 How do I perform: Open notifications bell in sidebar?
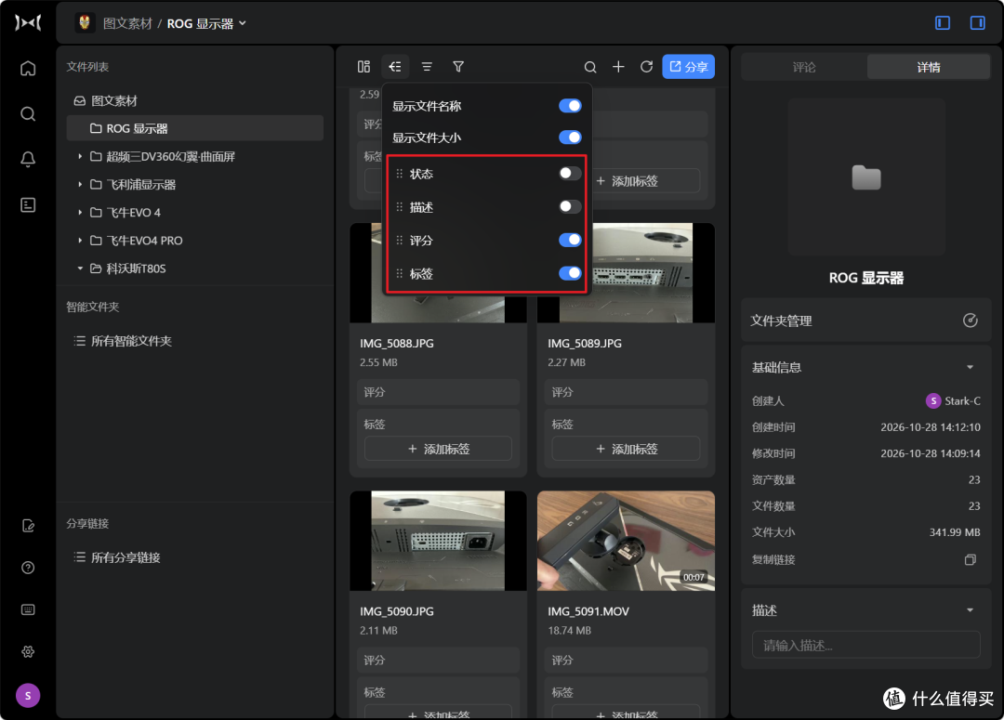coord(28,160)
